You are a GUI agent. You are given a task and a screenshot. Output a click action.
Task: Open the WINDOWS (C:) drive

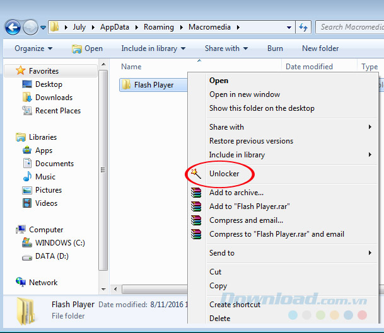pos(60,242)
